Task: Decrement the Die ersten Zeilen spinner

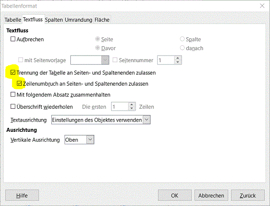Action: [x=132, y=109]
